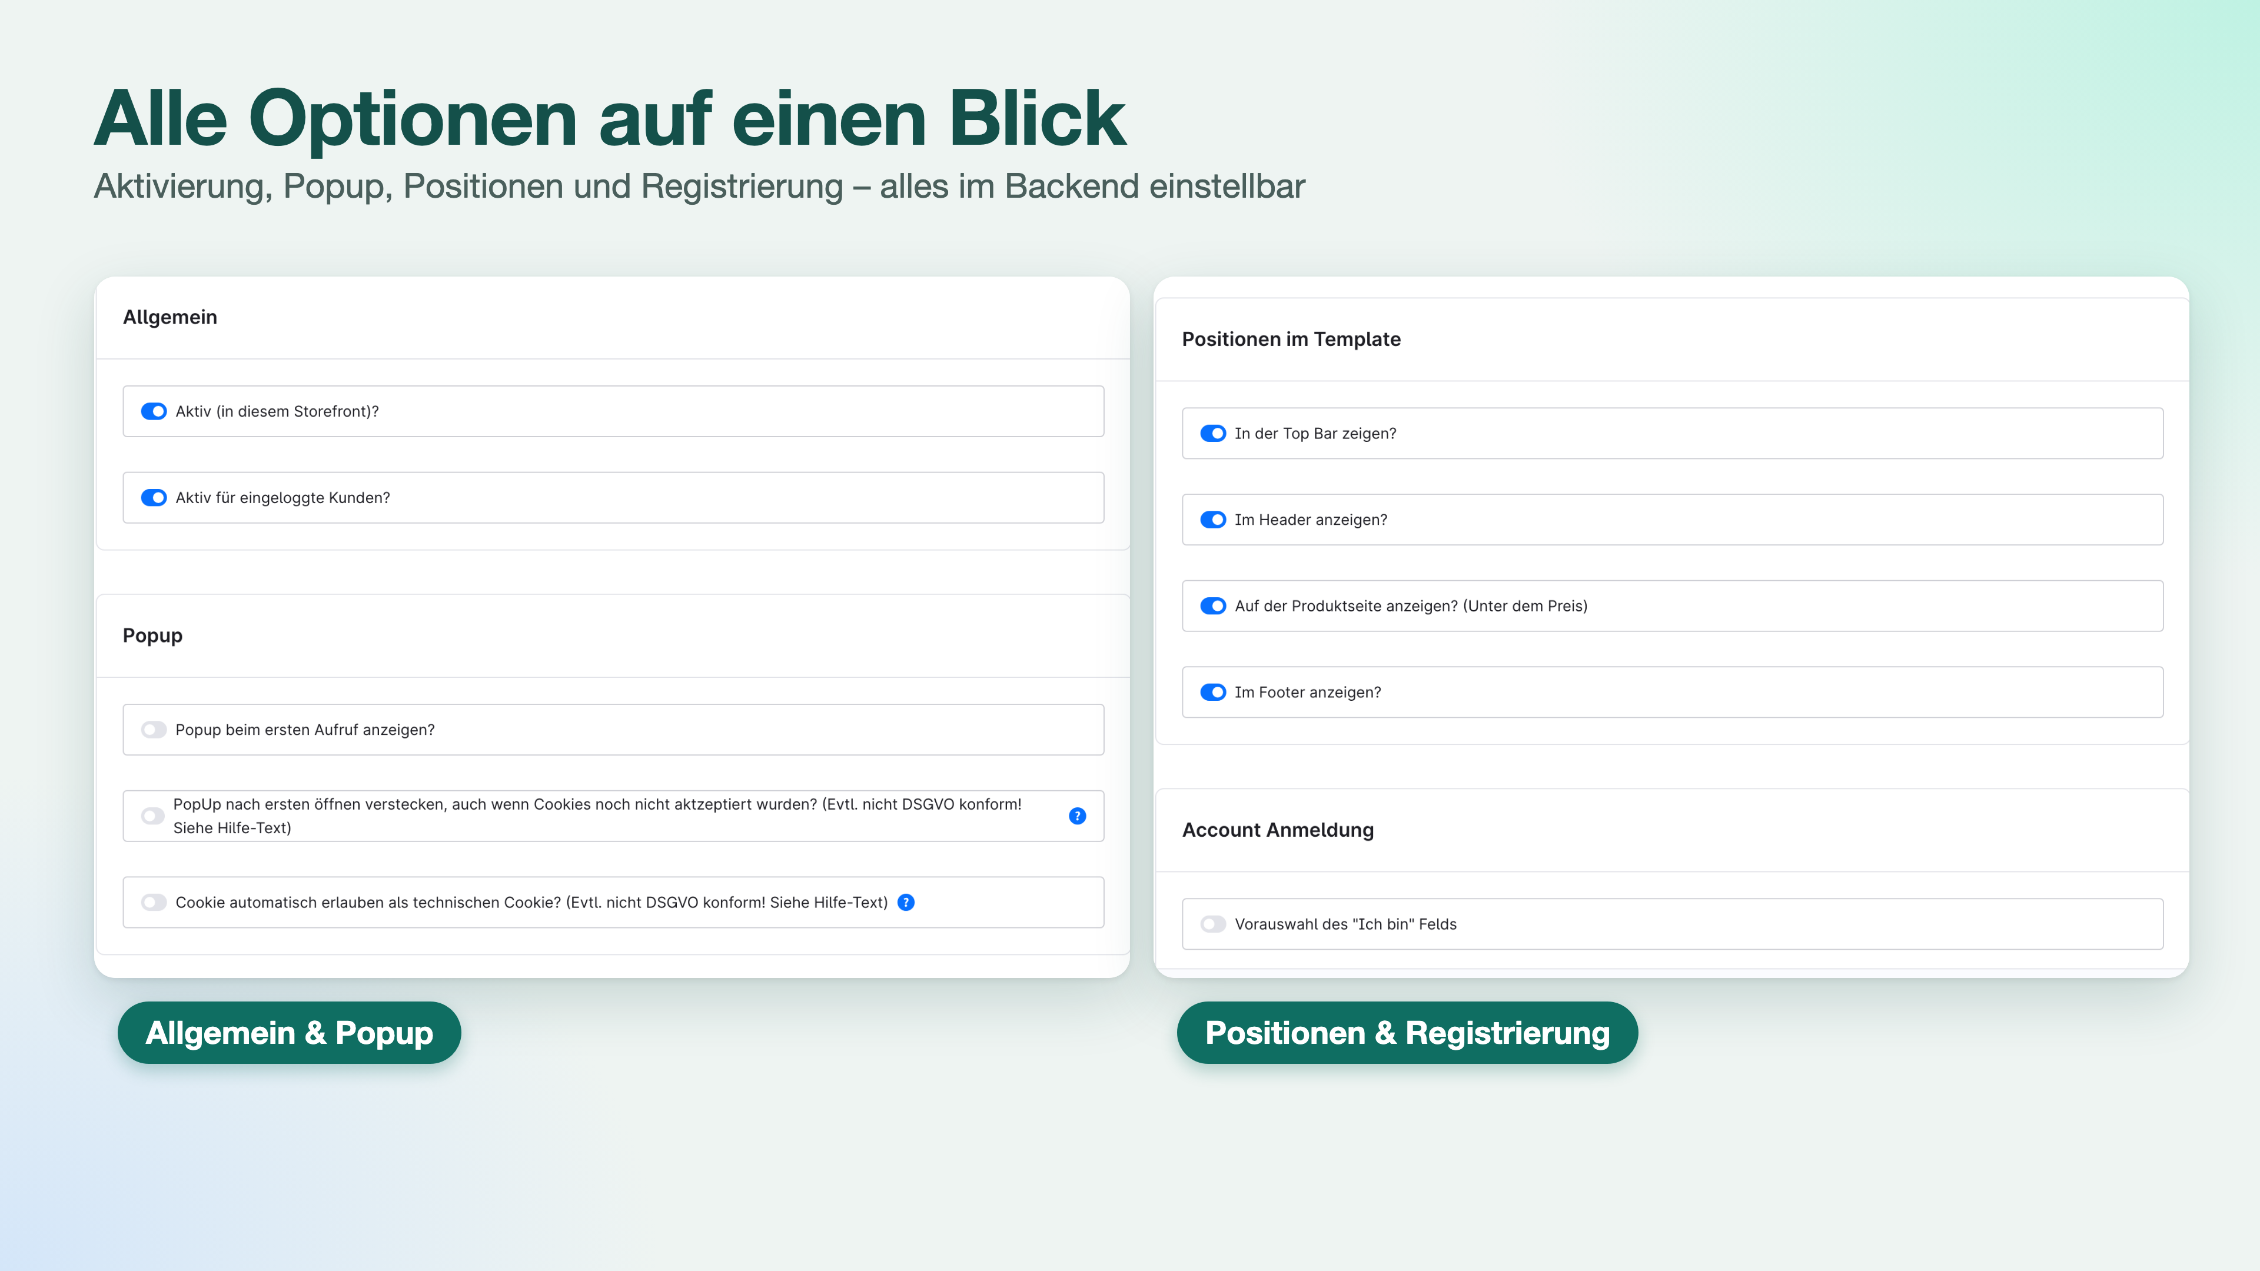Turn on 'Cookie automatisch erlauben' toggle
This screenshot has height=1271, width=2260.
point(154,903)
